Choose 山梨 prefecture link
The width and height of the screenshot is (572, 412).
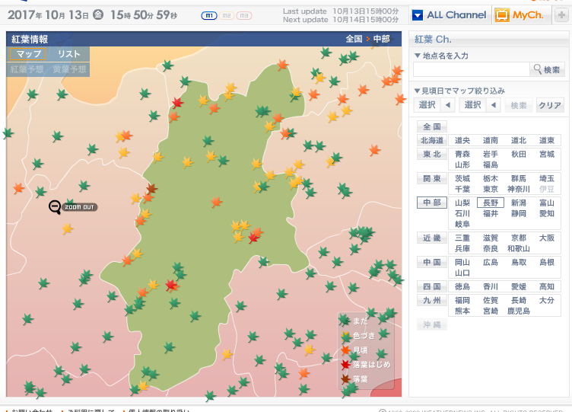coord(462,203)
